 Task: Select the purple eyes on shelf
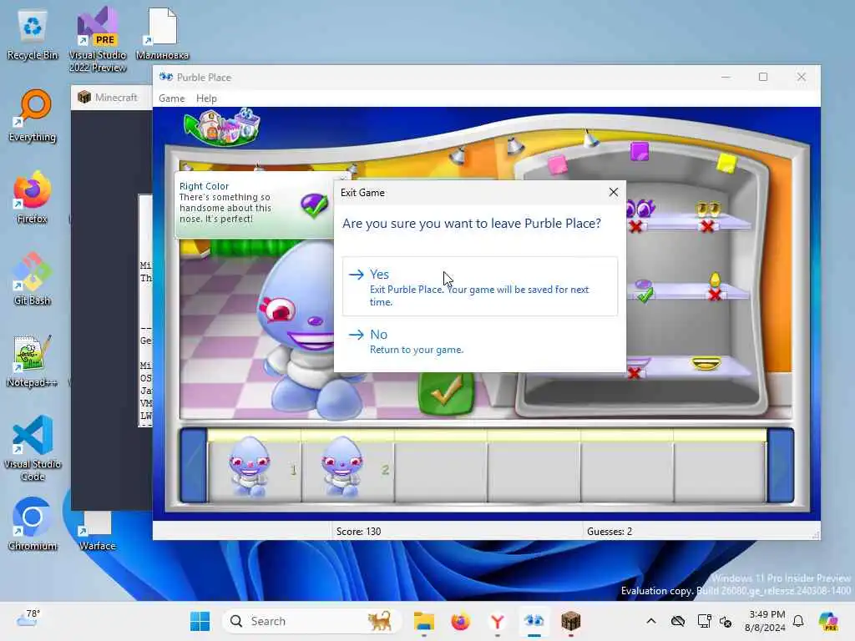coord(640,208)
